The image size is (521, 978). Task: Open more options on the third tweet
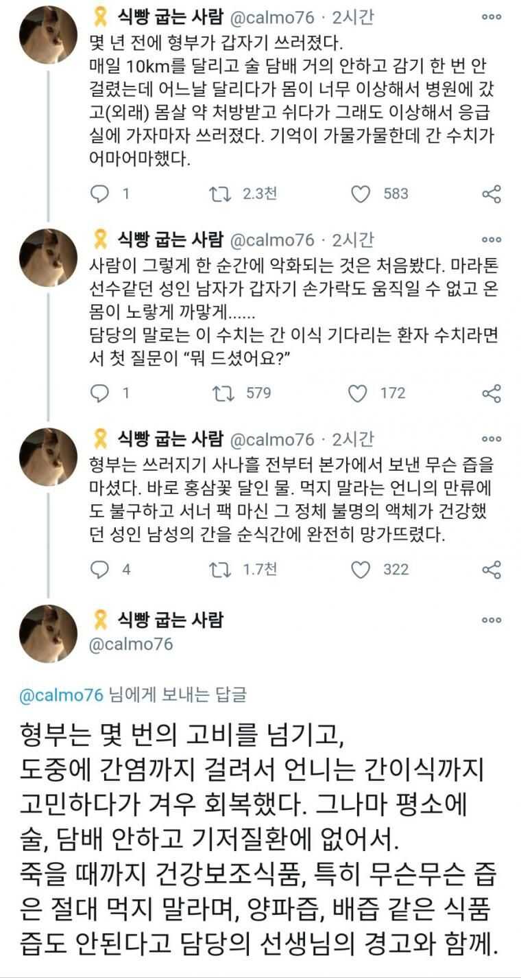491,439
